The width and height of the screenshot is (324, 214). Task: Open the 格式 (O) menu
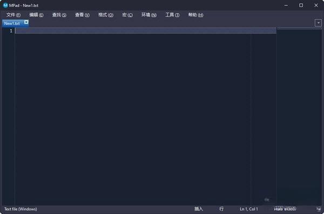tap(106, 15)
